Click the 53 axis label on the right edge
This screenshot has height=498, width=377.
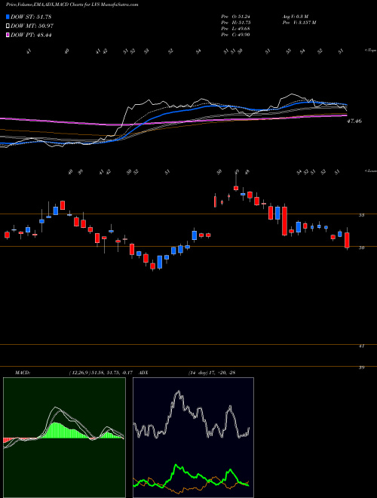[361, 215]
